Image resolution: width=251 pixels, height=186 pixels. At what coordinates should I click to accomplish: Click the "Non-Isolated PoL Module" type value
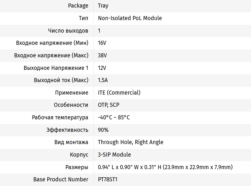pos(130,18)
